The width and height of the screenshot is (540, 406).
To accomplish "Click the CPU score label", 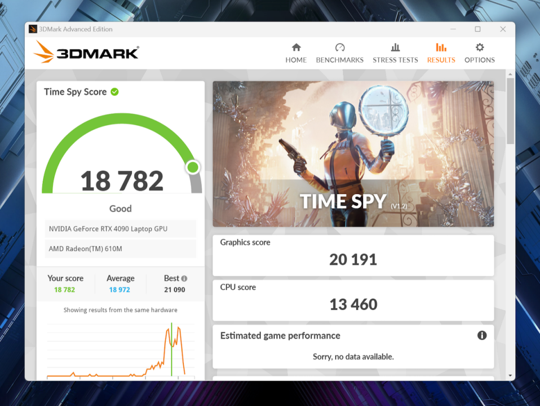I will 238,287.
